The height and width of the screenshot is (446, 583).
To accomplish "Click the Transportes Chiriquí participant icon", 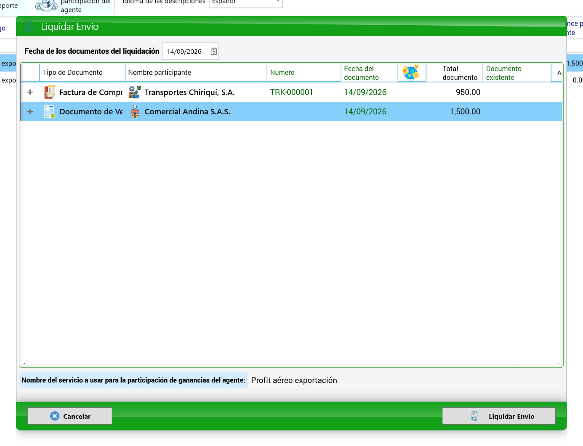I will pyautogui.click(x=135, y=92).
